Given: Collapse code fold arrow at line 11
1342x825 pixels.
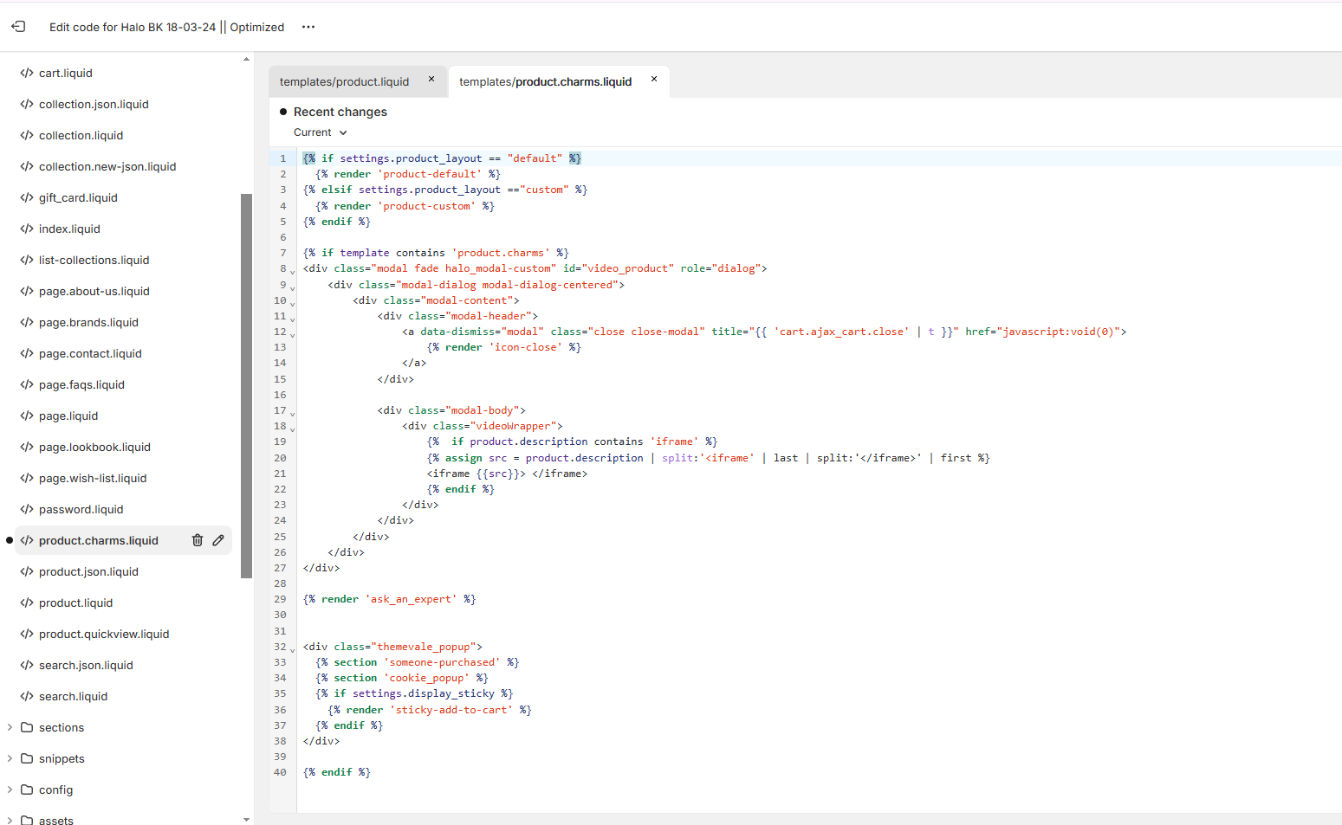Looking at the screenshot, I should tap(292, 319).
